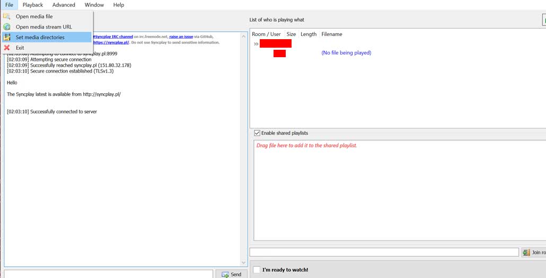This screenshot has width=546, height=278.
Task: Follow the raise an issue link
Action: click(181, 37)
